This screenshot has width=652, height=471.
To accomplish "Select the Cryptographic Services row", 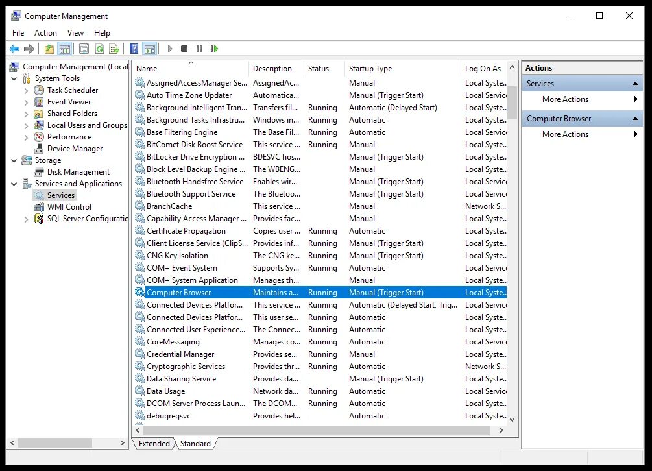I will (x=320, y=367).
